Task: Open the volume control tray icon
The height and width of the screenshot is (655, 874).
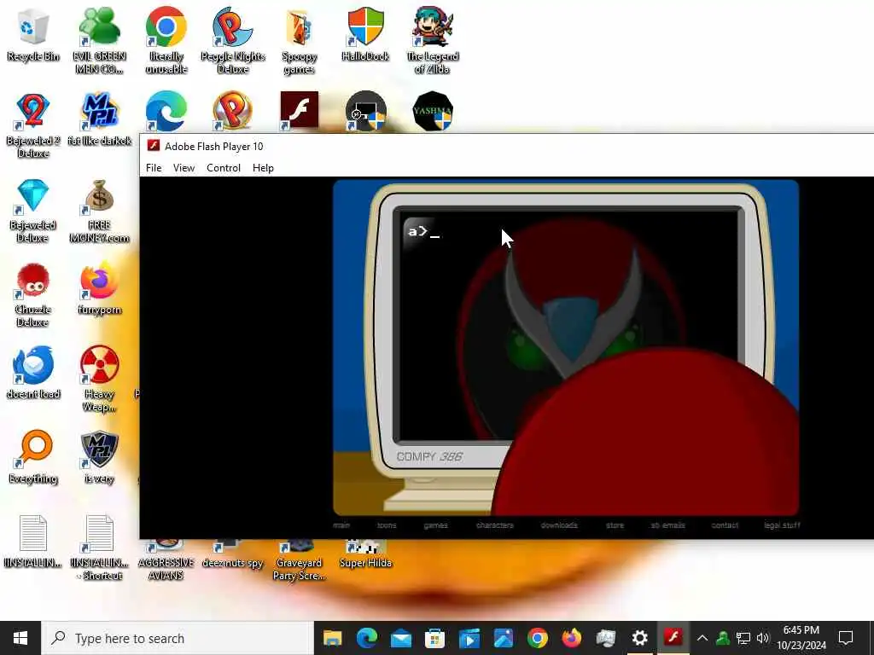Action: pyautogui.click(x=762, y=638)
